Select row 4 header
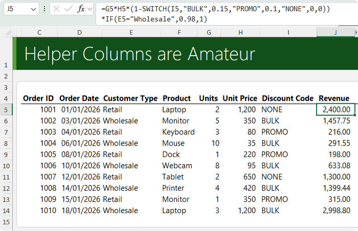This screenshot has height=231, width=358. tap(6, 99)
